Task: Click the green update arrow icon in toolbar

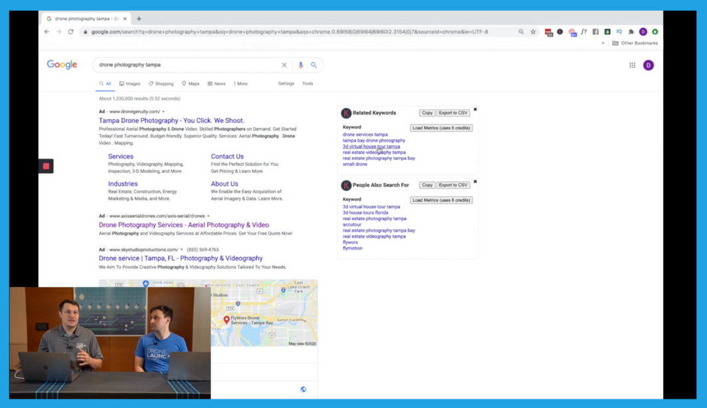Action: pos(654,31)
